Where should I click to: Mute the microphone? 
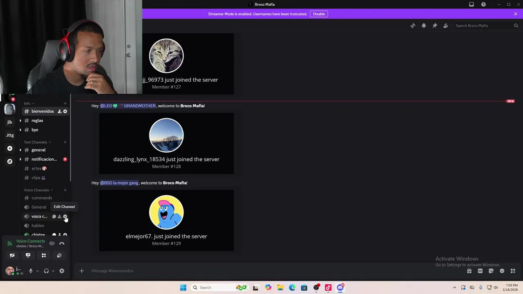point(31,271)
